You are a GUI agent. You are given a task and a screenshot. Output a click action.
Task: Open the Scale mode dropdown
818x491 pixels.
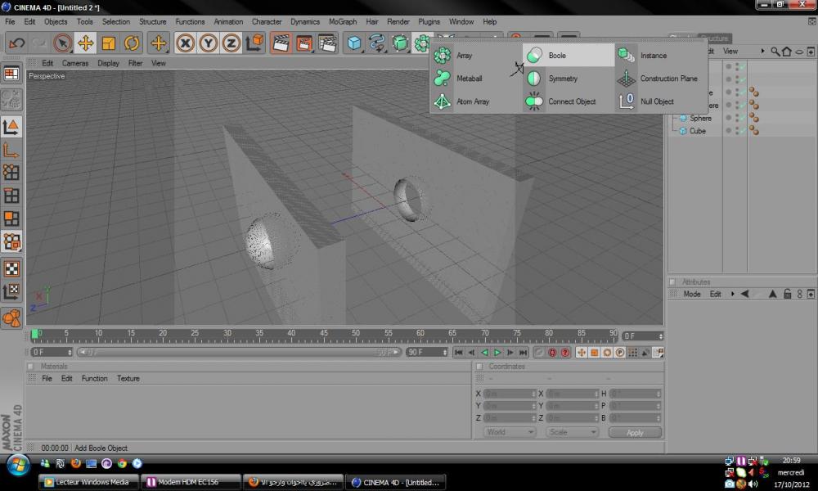572,432
